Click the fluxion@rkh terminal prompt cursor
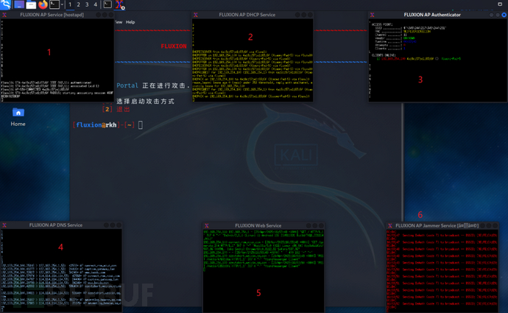Image resolution: width=508 pixels, height=313 pixels. pyautogui.click(x=141, y=125)
